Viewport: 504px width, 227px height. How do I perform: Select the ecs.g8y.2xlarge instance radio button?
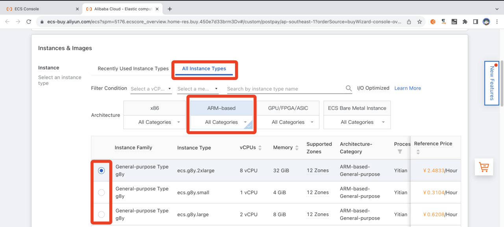102,170
